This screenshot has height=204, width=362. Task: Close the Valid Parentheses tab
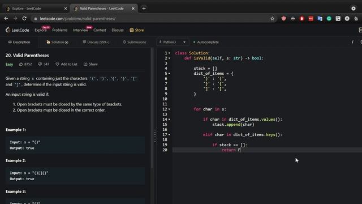[x=133, y=8]
